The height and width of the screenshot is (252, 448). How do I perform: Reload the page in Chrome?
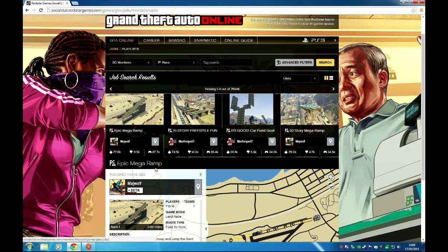(x=41, y=10)
